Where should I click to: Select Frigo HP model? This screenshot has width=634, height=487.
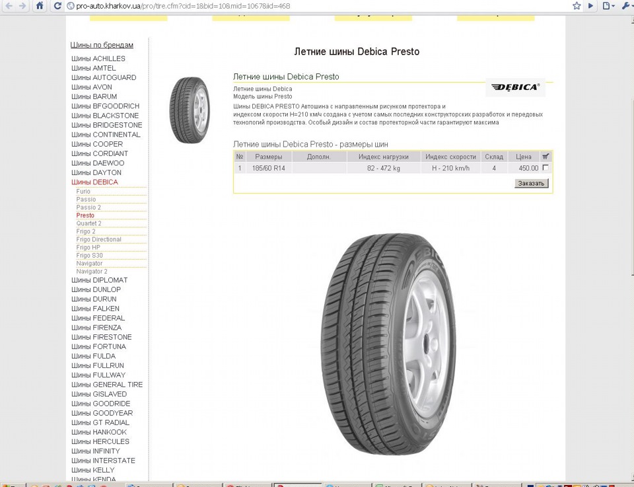88,248
